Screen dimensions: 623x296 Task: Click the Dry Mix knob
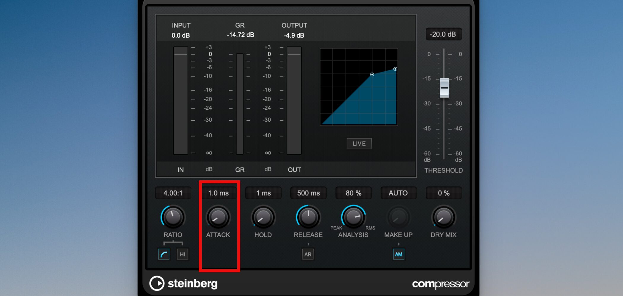[444, 217]
